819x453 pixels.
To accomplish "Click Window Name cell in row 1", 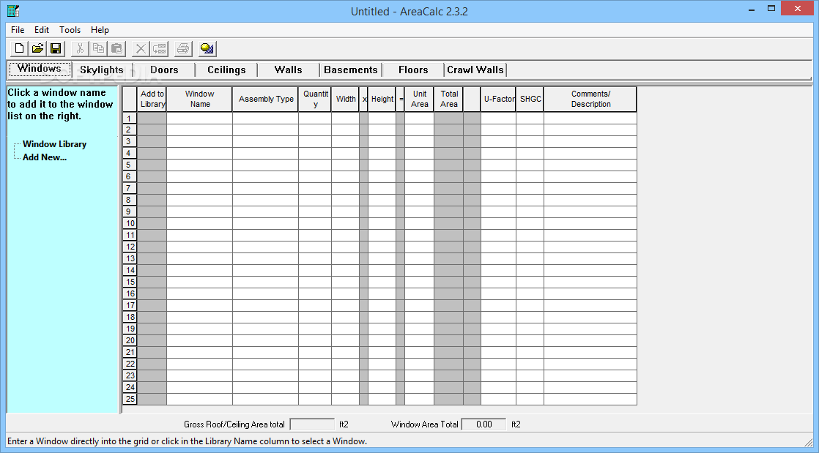I will tap(199, 119).
